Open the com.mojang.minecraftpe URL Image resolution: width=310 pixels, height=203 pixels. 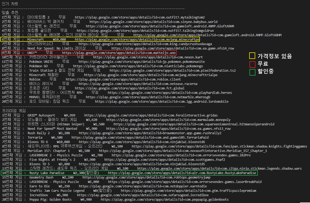tap(137, 40)
